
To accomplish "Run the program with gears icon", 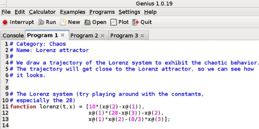I will pyautogui.click(x=41, y=22).
